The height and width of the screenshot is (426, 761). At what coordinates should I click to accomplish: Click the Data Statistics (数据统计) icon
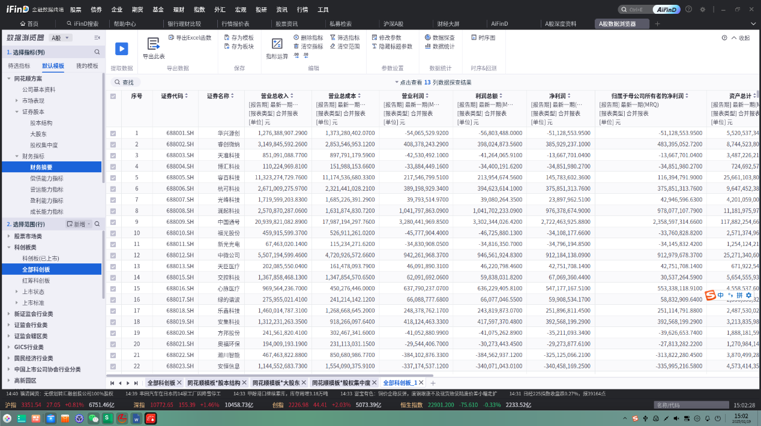coord(439,46)
